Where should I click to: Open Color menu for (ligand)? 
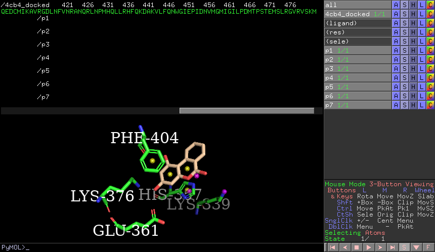pos(430,23)
